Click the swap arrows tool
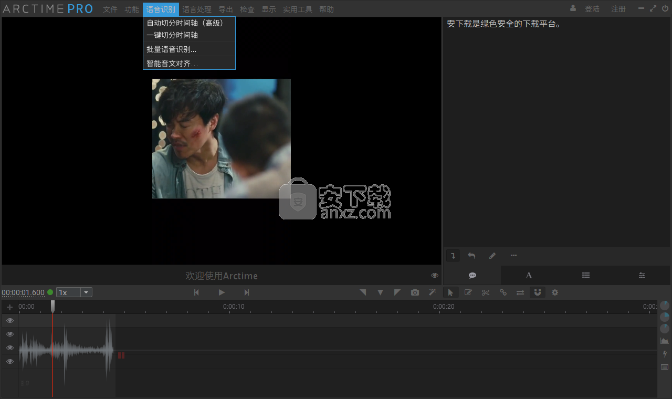672x399 pixels. coord(520,292)
